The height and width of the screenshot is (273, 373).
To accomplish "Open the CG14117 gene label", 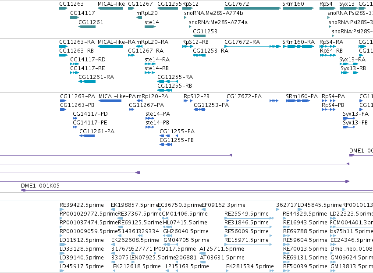I will [82, 13].
